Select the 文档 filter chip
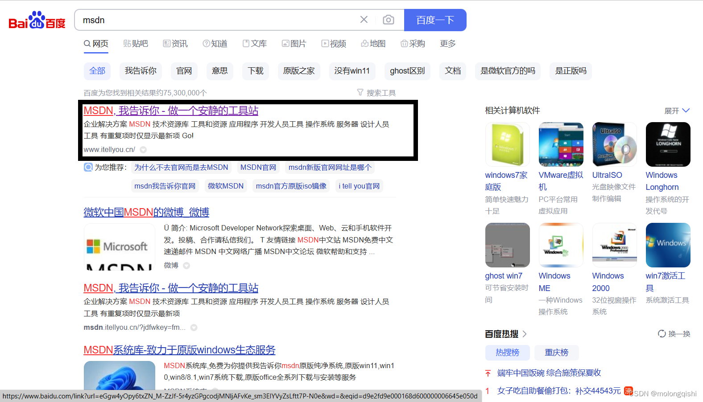 pyautogui.click(x=453, y=71)
